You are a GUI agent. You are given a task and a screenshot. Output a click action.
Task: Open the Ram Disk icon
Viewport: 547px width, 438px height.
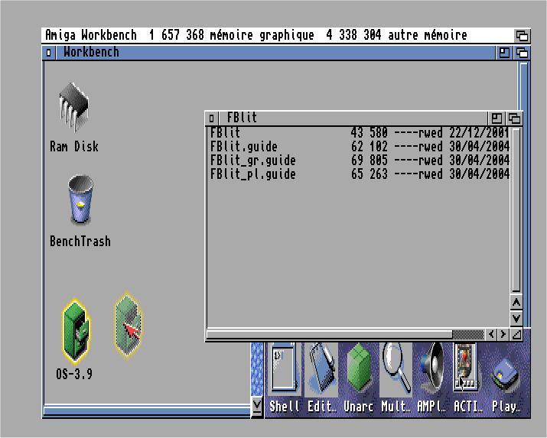point(74,106)
